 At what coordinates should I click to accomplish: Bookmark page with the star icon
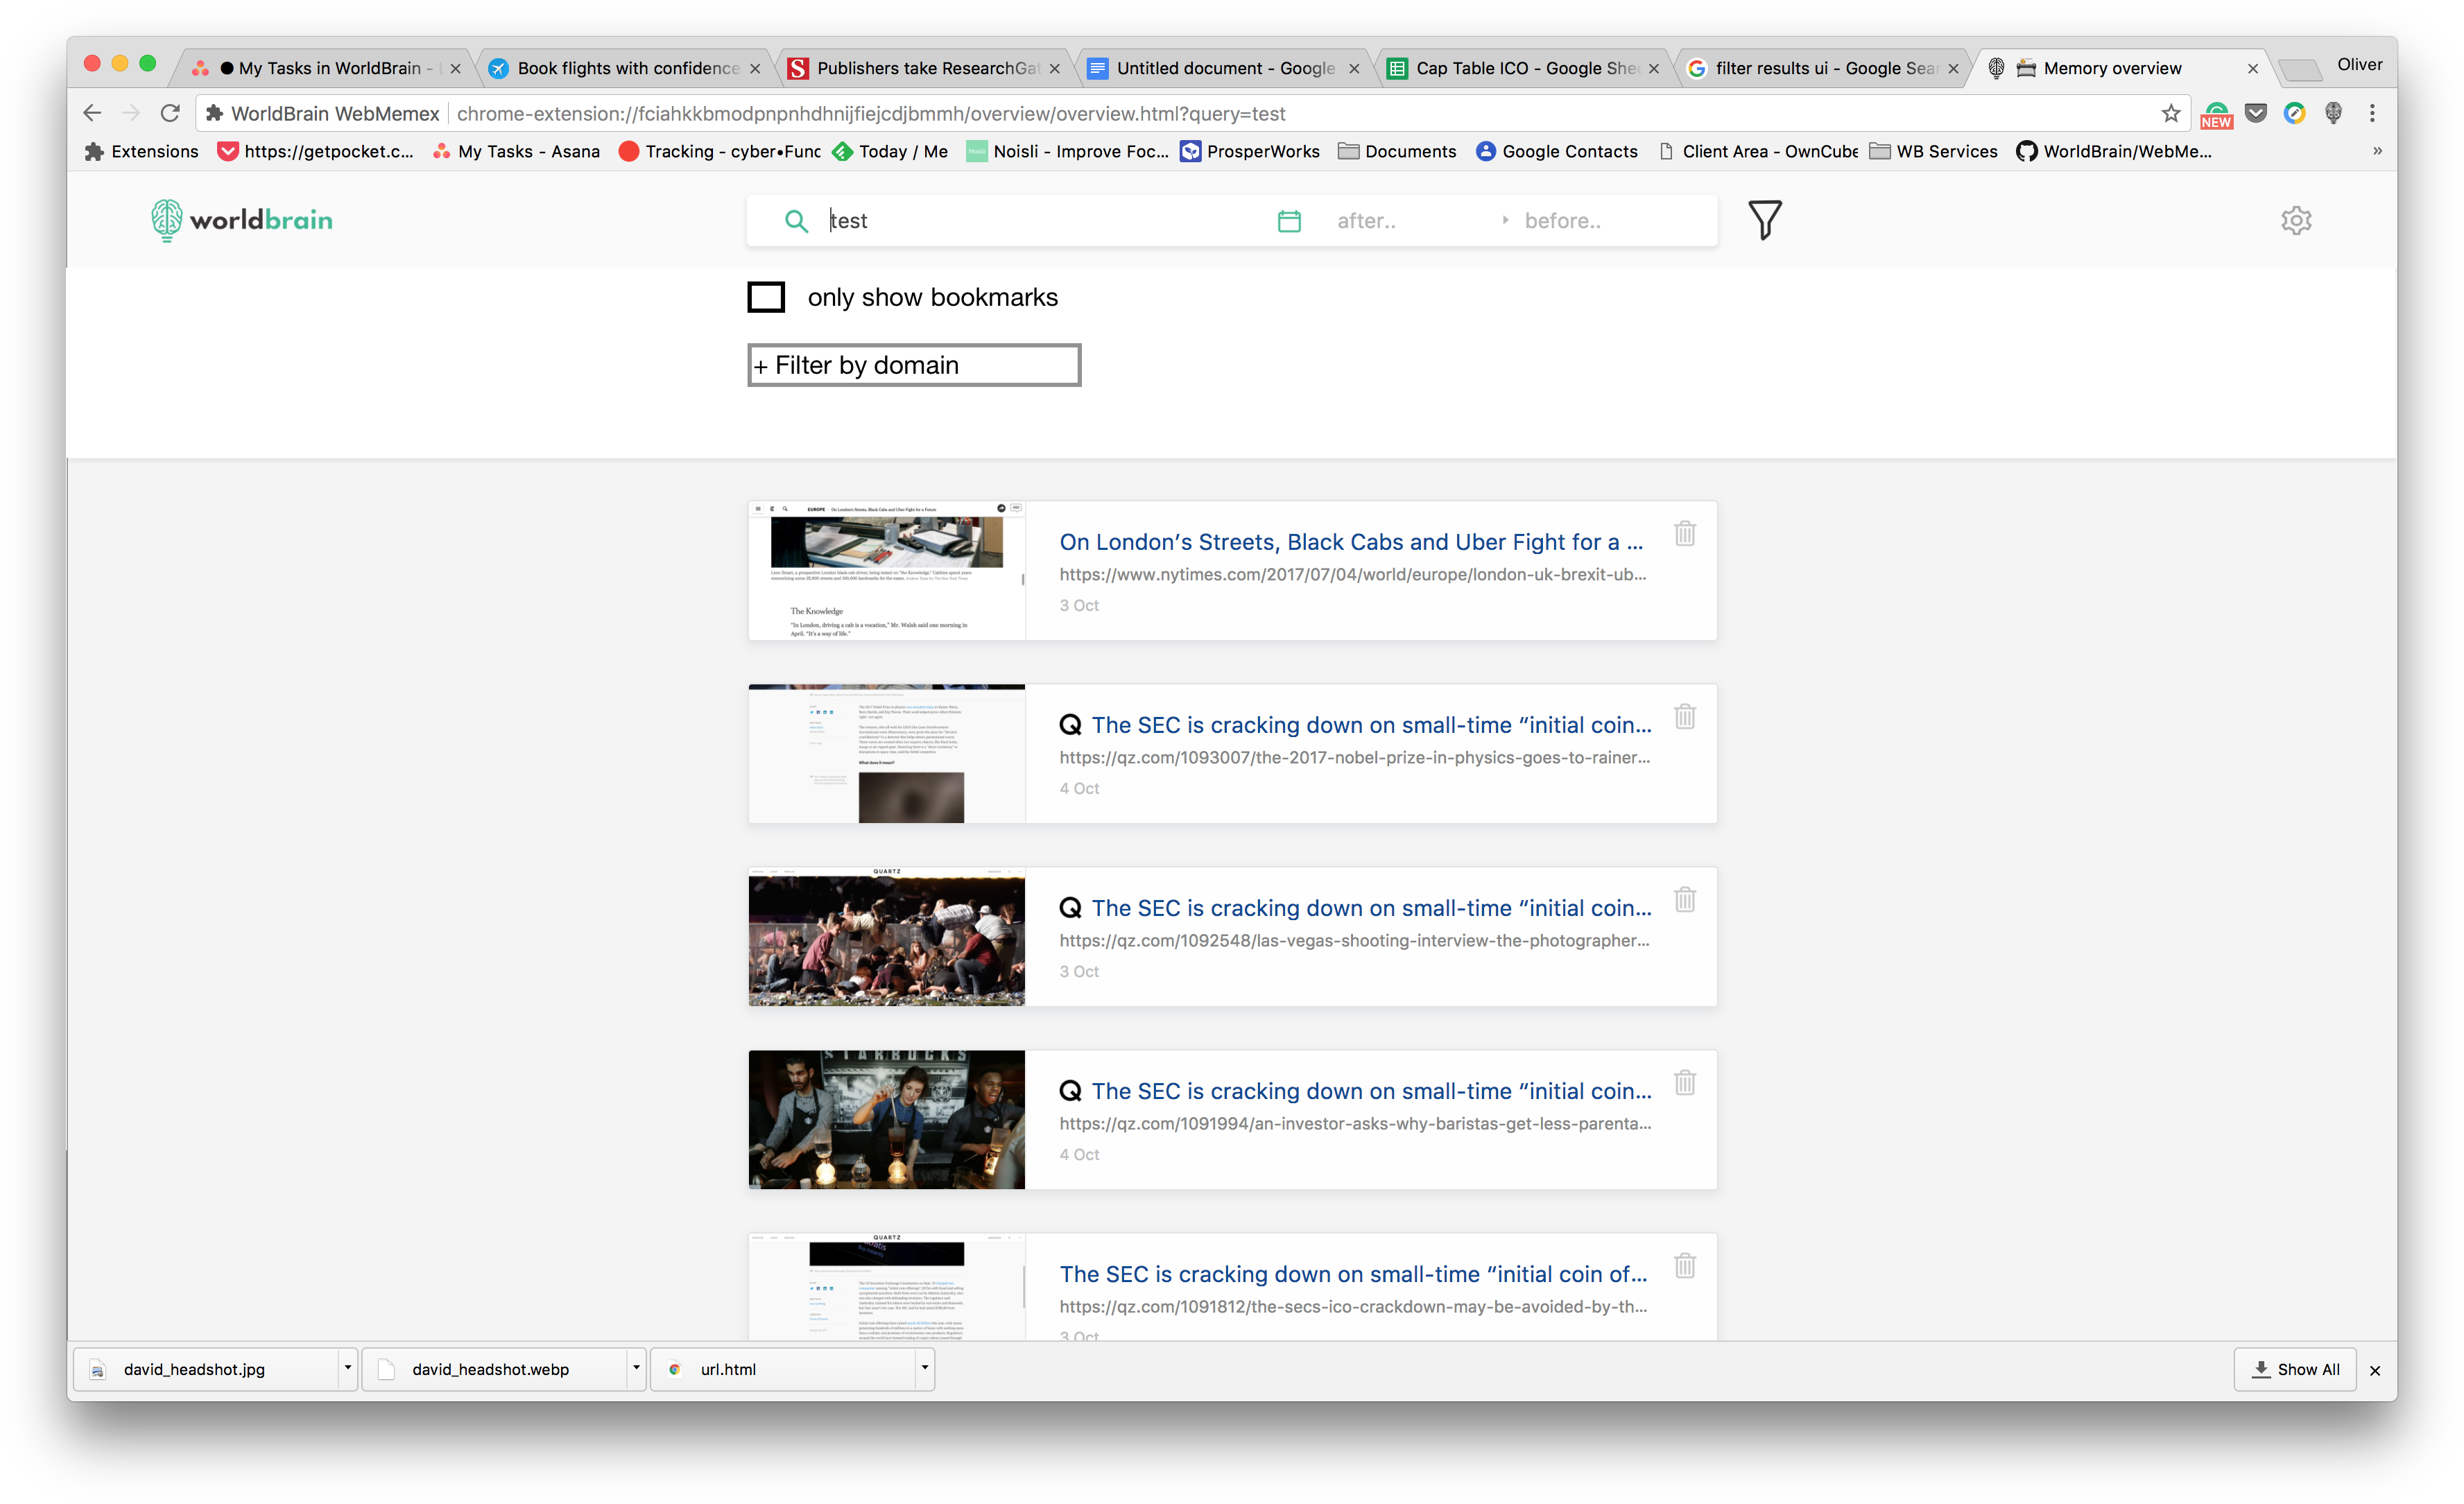coord(2169,113)
